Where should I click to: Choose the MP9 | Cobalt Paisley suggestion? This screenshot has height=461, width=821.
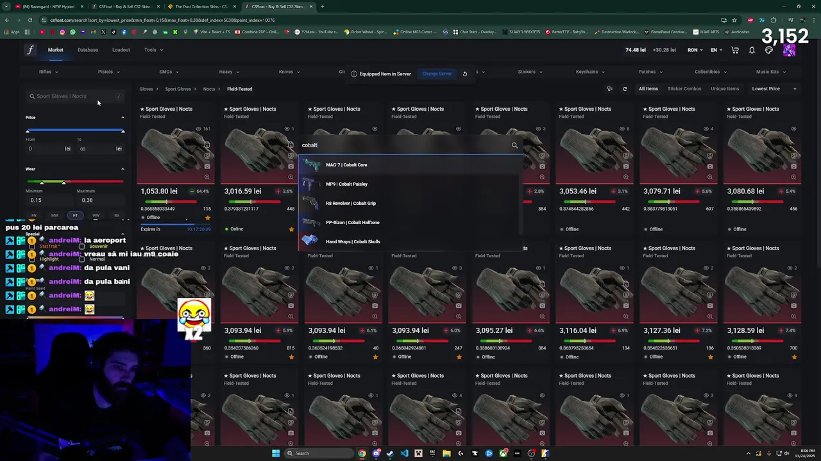(x=410, y=184)
